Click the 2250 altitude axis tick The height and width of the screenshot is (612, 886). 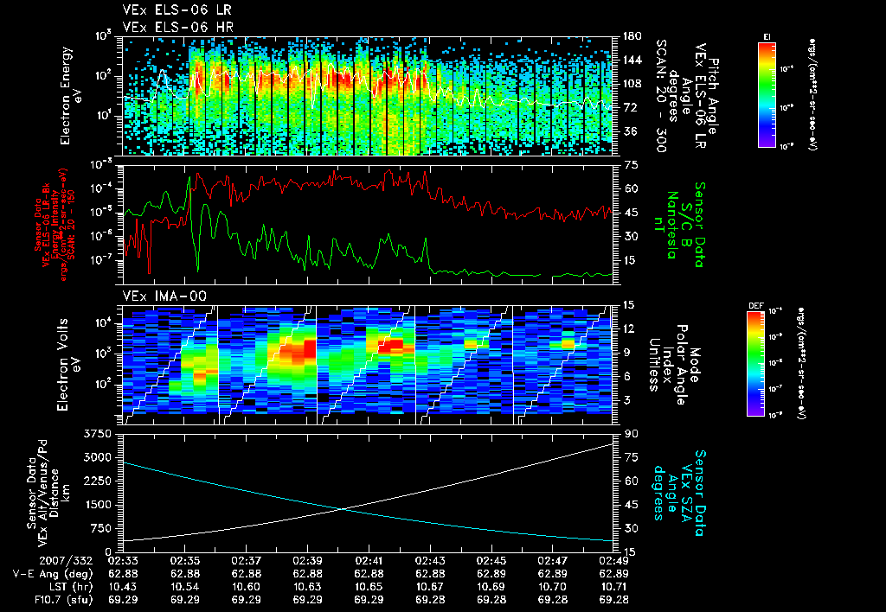(x=97, y=481)
